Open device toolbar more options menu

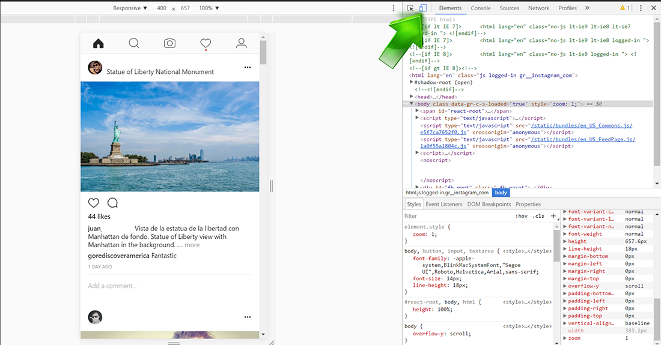click(394, 8)
